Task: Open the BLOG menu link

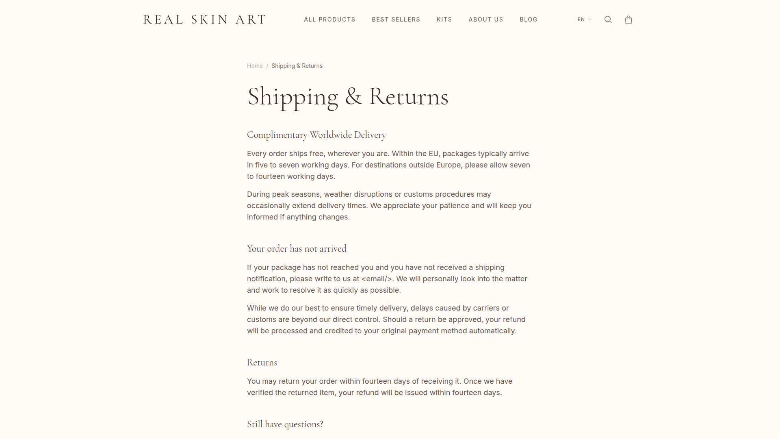Action: pyautogui.click(x=528, y=20)
